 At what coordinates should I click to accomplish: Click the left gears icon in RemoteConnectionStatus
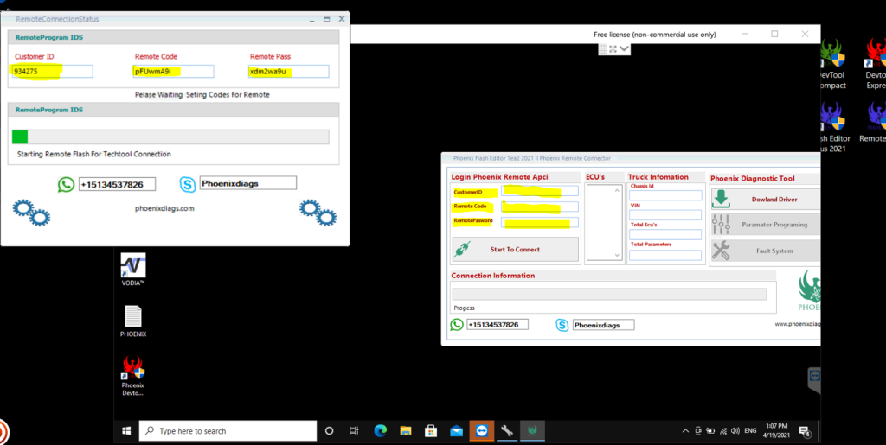[32, 212]
